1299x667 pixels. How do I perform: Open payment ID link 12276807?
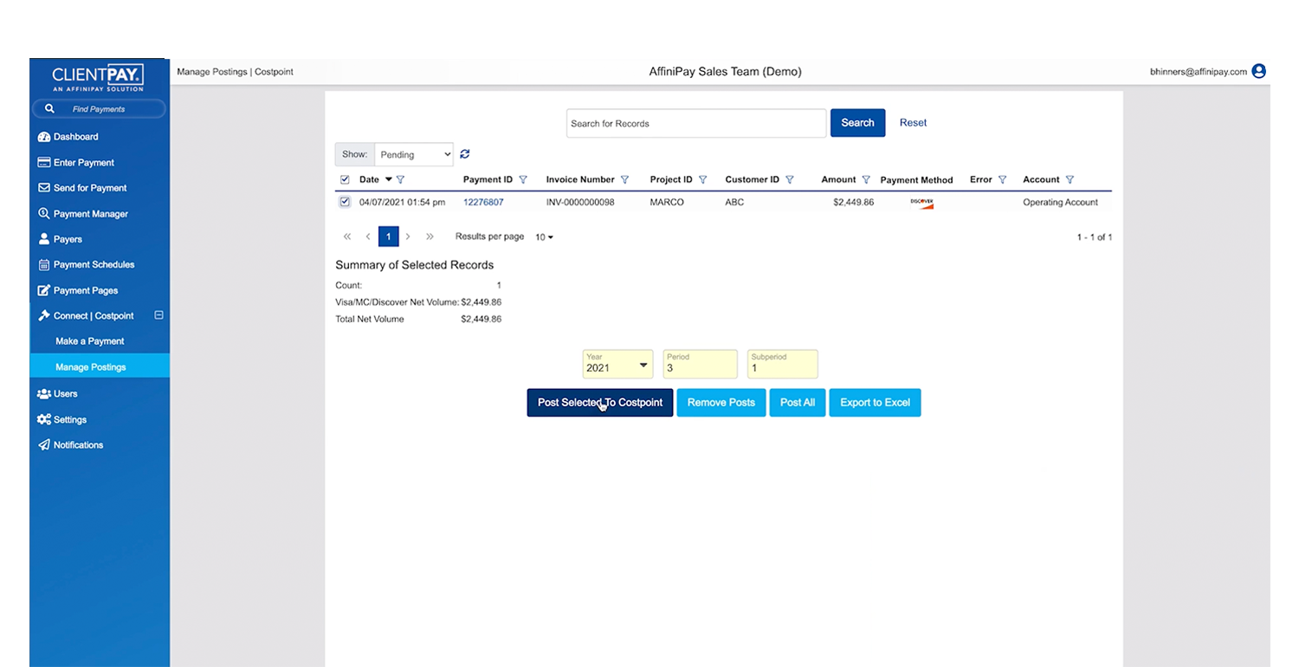483,203
